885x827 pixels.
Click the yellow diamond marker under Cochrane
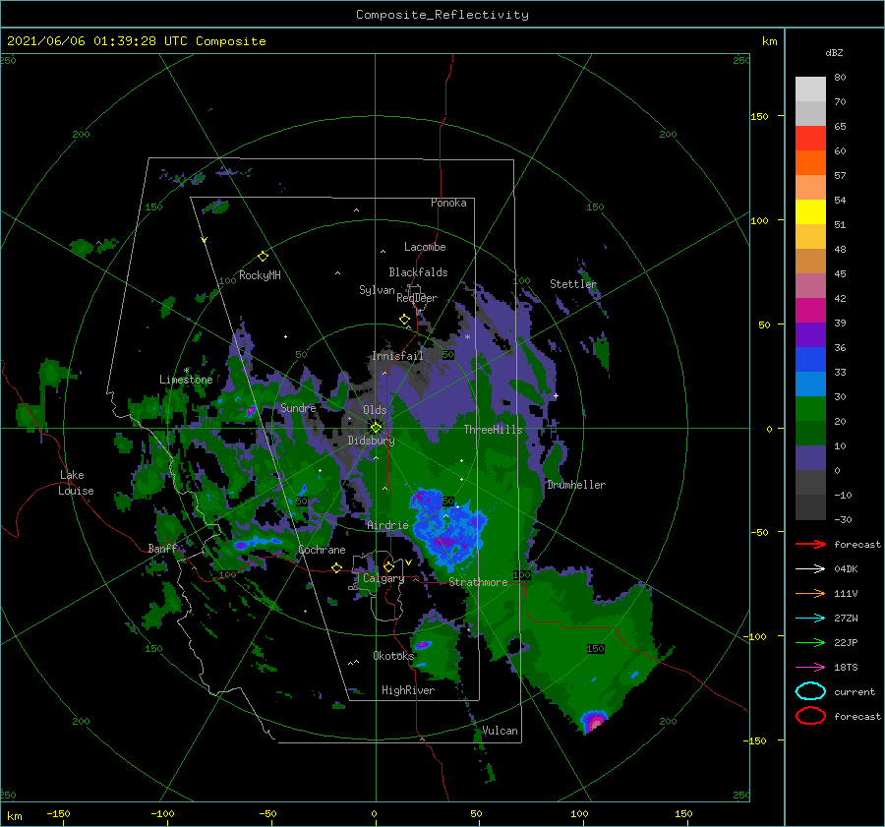(x=336, y=567)
